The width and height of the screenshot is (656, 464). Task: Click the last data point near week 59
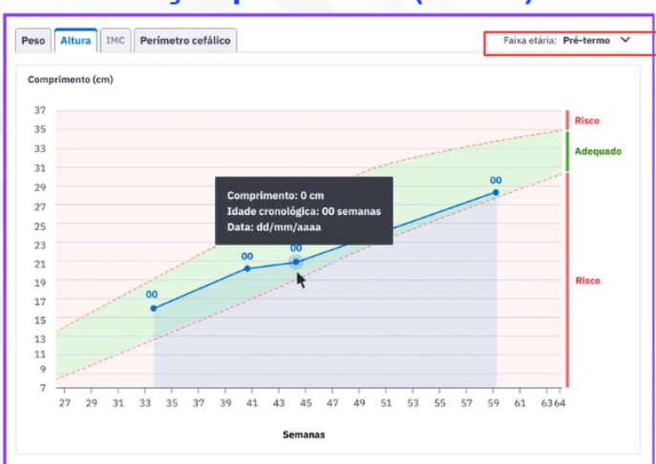pyautogui.click(x=496, y=193)
